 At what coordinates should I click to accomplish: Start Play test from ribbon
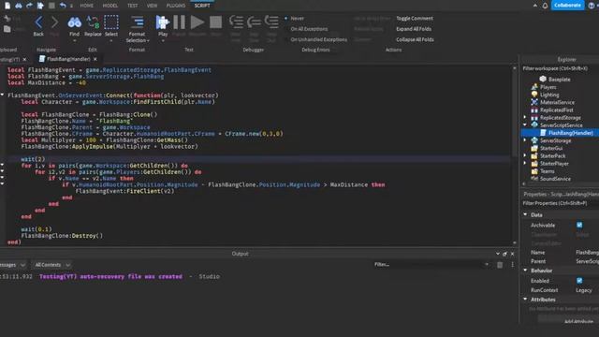pyautogui.click(x=163, y=22)
